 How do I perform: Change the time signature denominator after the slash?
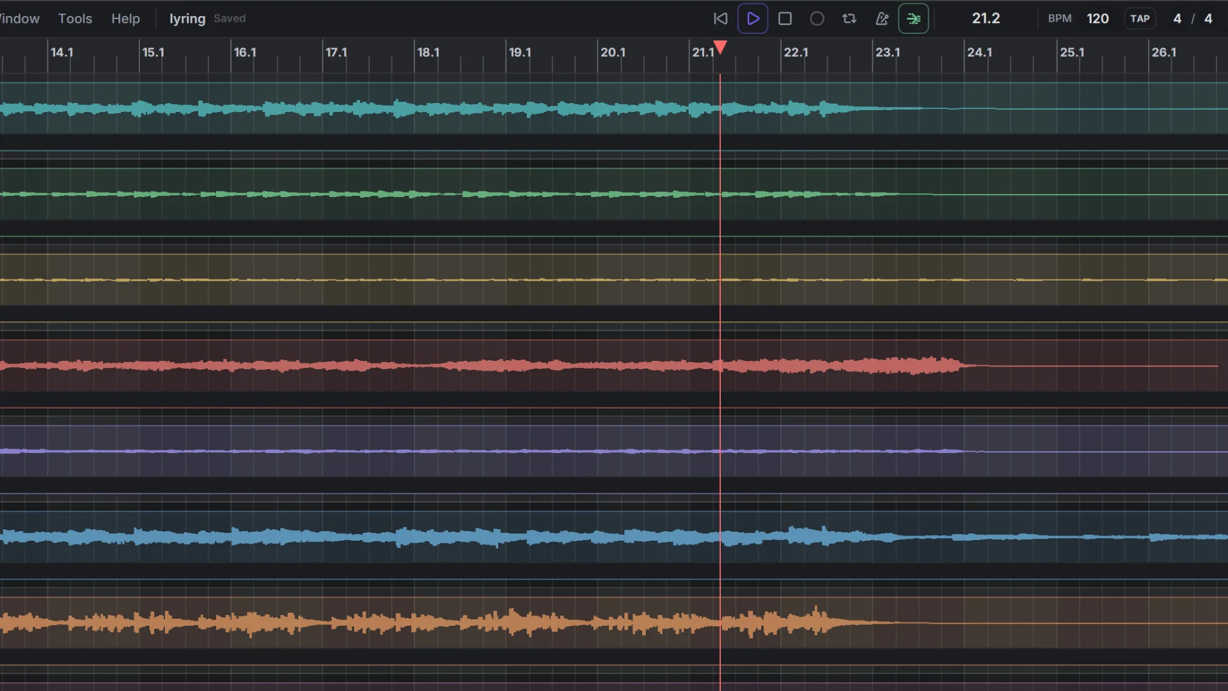(1208, 19)
